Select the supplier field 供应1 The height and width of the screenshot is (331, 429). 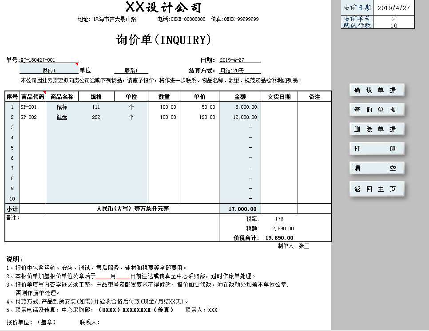click(49, 70)
